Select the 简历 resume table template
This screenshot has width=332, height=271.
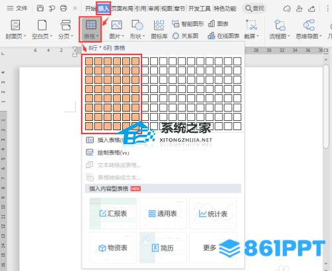coord(163,248)
